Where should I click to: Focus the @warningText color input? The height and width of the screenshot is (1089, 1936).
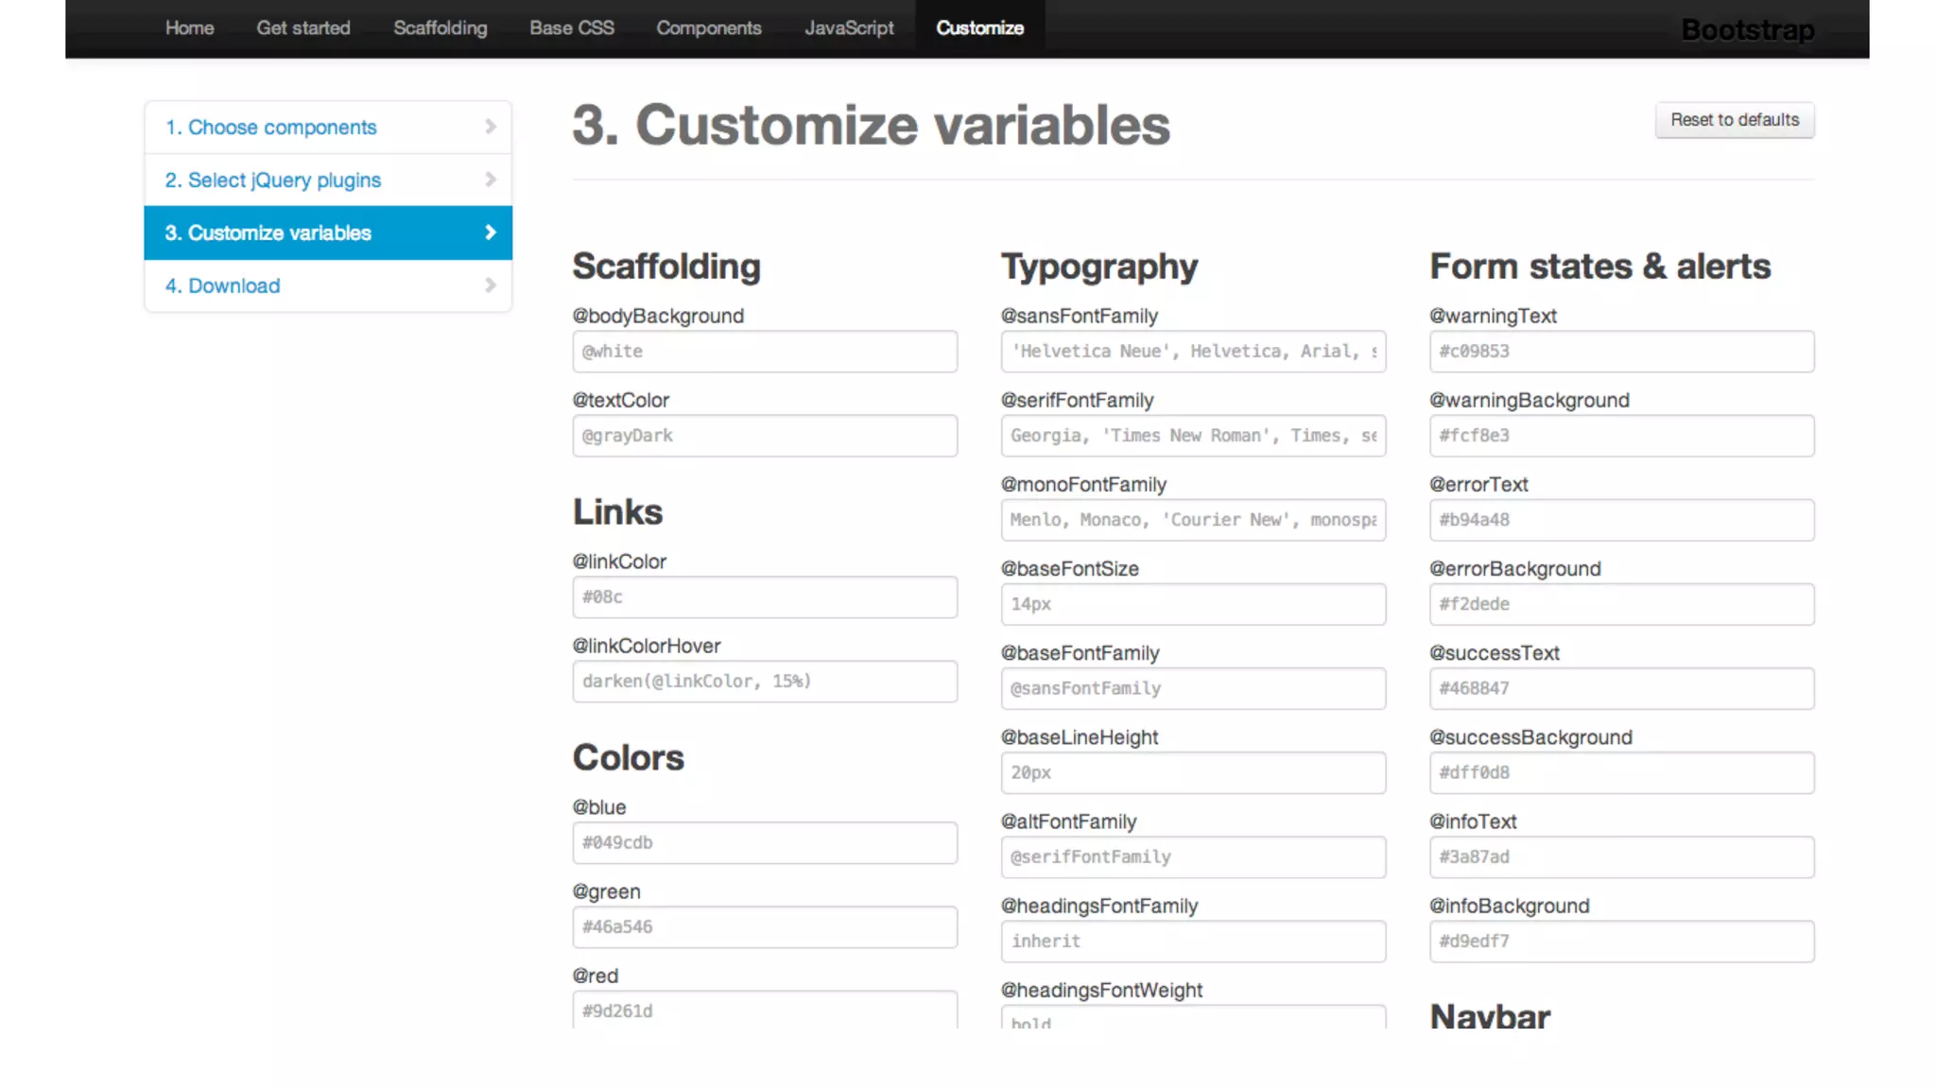coord(1621,352)
